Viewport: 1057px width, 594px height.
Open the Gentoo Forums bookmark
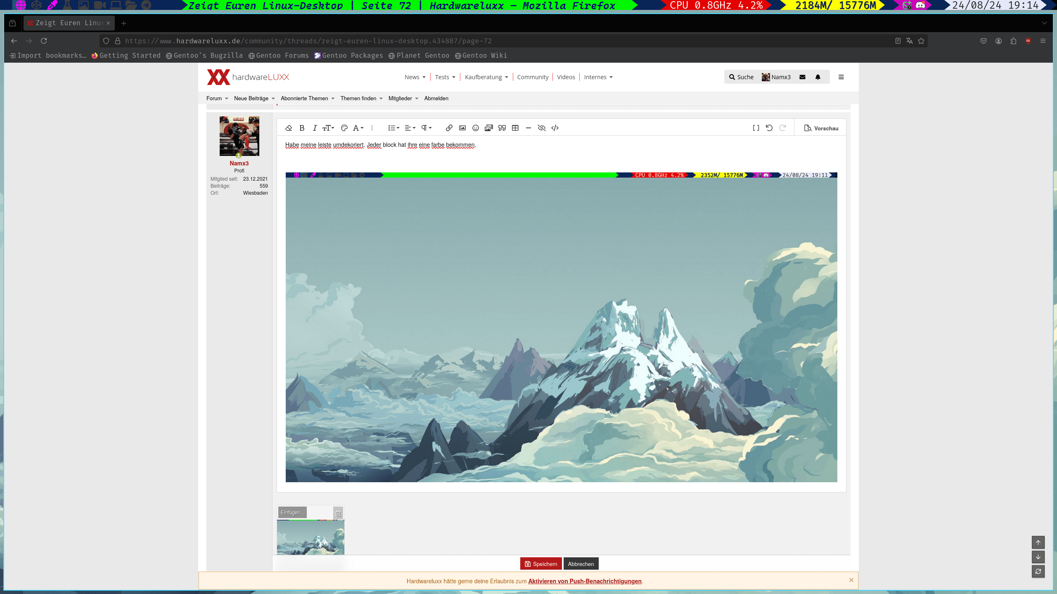coord(279,56)
